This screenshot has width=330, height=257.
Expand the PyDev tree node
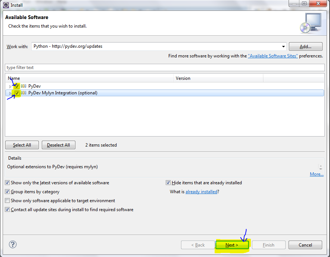[10, 86]
